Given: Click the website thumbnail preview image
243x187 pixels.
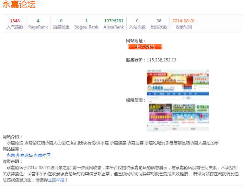Looking at the screenshot, I should 178,101.
